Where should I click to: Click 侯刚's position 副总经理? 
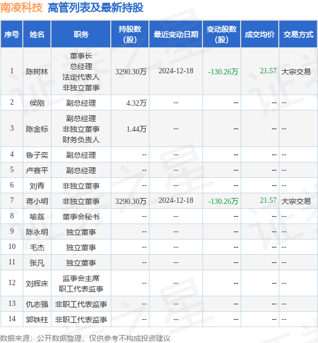pos(81,103)
